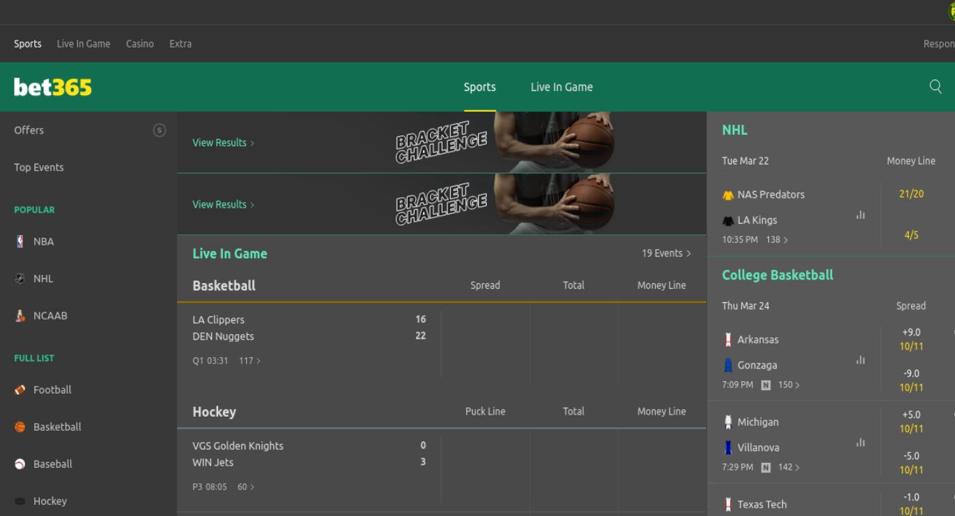Click the Villanova team name
The width and height of the screenshot is (955, 516).
tap(759, 447)
